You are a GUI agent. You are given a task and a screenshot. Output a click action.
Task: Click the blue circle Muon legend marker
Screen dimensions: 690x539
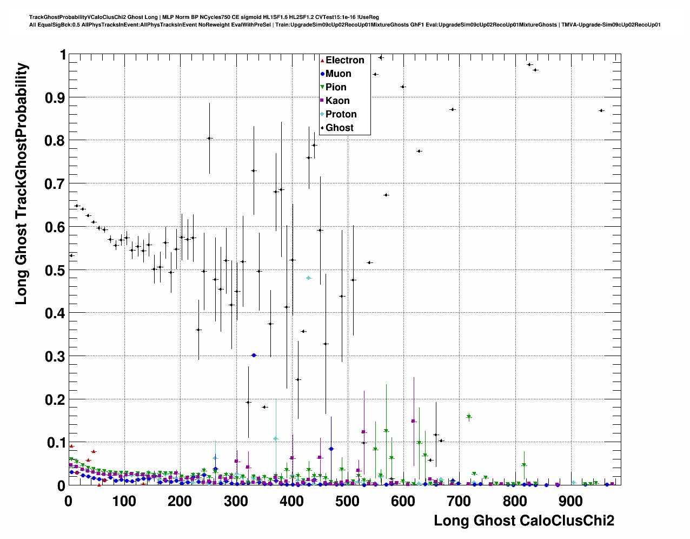(323, 74)
